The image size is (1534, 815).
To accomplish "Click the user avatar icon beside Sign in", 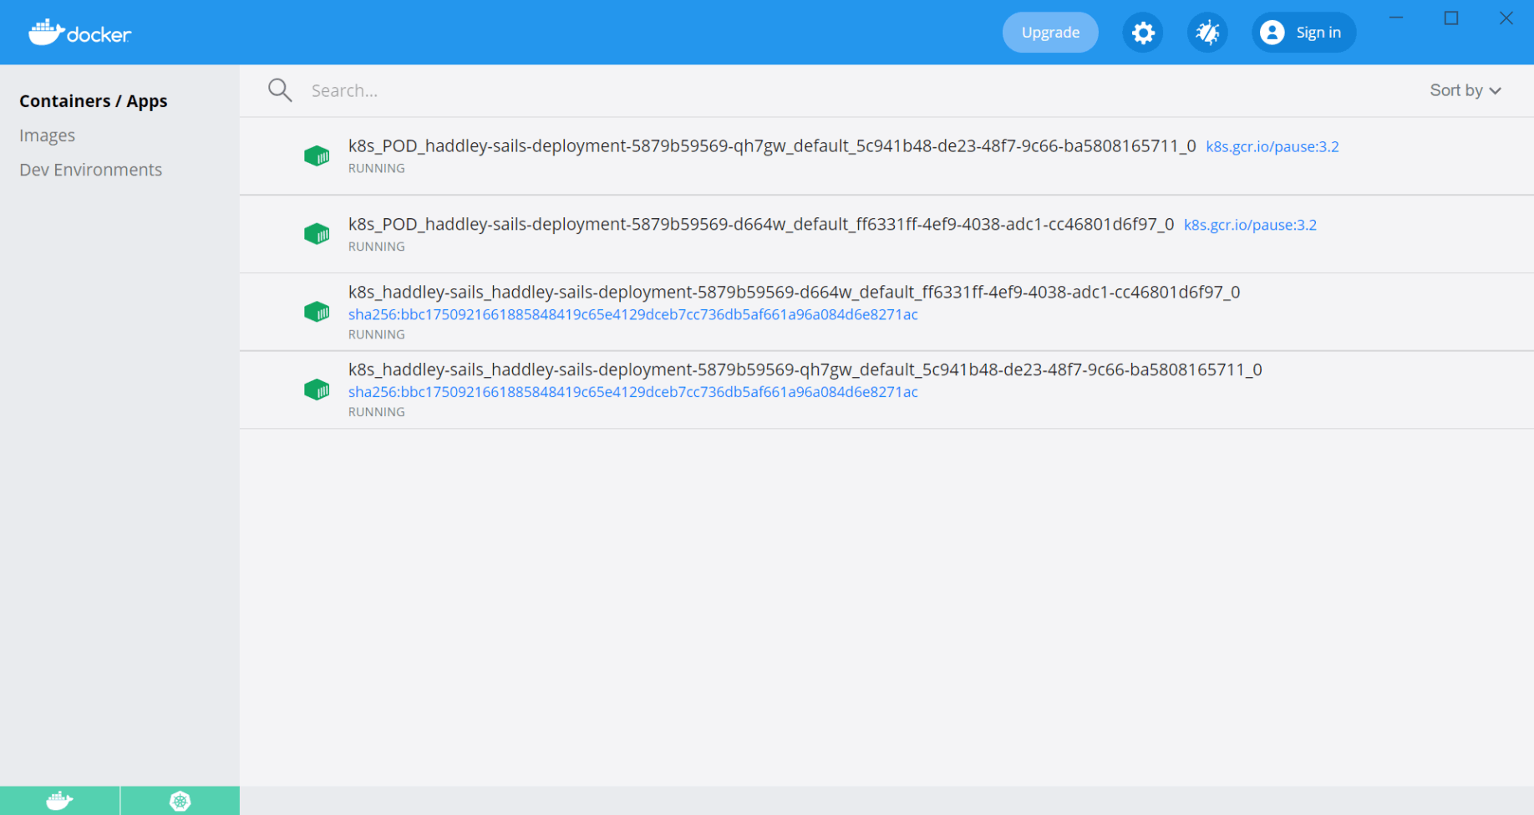I will (x=1272, y=33).
